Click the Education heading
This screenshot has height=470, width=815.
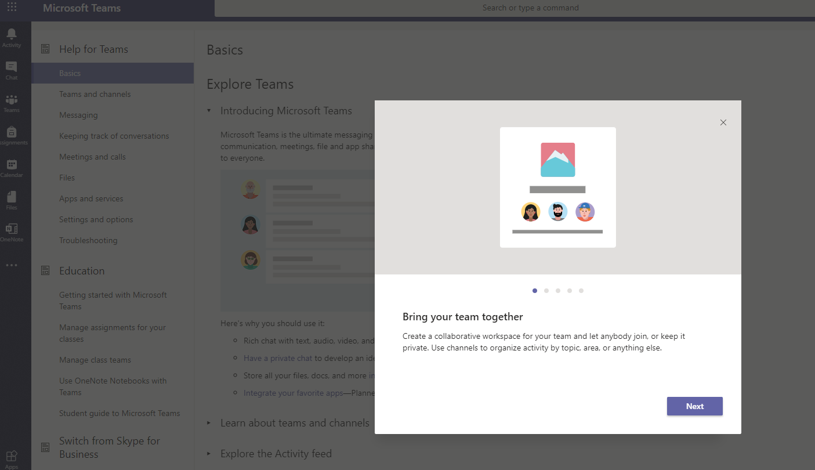[x=82, y=270]
